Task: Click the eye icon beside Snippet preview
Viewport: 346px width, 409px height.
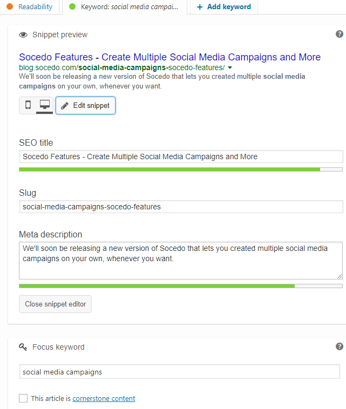Action: click(23, 35)
